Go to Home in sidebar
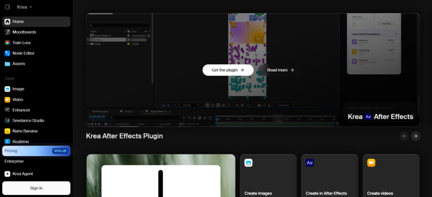Screen dimensions: 432x197 pos(36,22)
